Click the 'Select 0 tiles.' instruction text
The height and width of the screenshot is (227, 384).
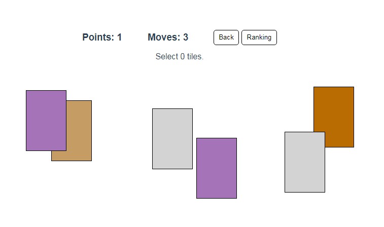point(179,57)
